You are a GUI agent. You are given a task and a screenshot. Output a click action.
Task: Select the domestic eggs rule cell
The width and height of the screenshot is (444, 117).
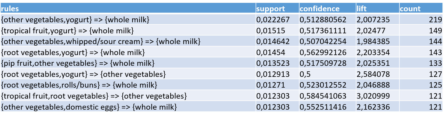(89, 107)
